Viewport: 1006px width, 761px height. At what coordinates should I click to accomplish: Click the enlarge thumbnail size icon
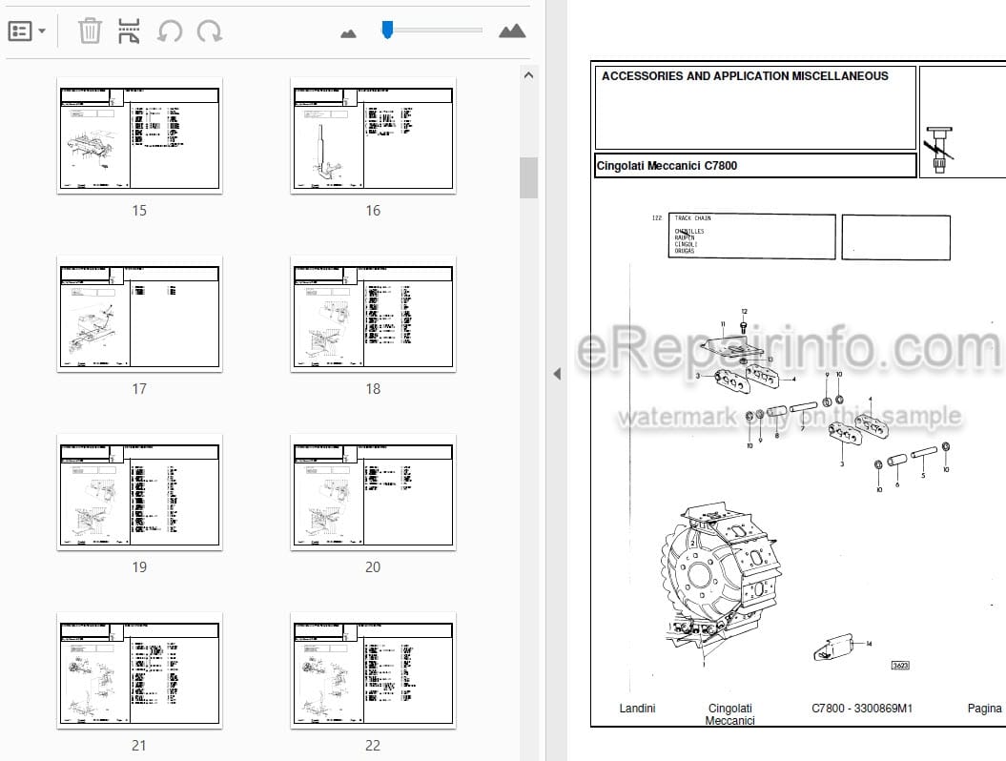(x=512, y=31)
